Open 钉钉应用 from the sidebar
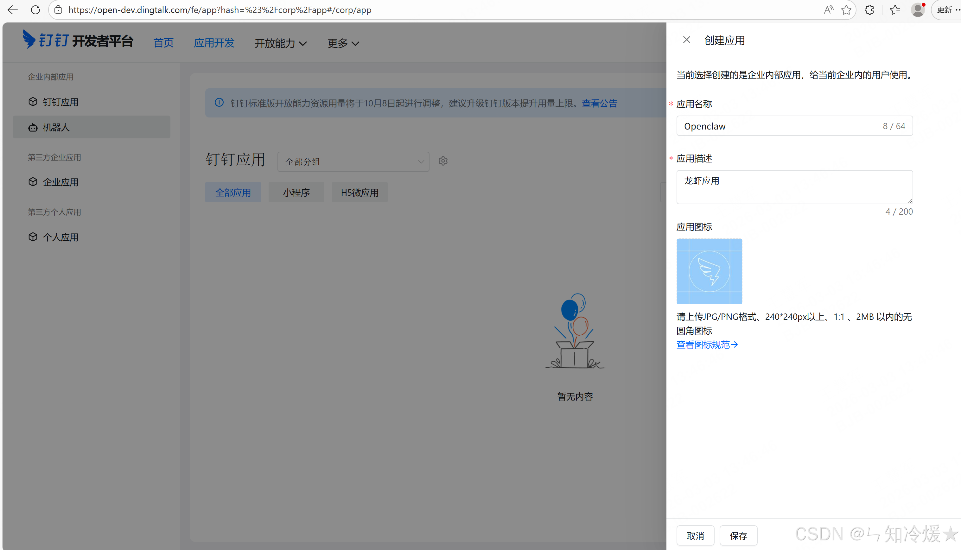The width and height of the screenshot is (961, 550). click(x=60, y=102)
